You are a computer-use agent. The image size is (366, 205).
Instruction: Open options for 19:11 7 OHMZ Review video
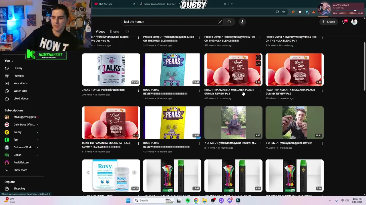click(322, 143)
